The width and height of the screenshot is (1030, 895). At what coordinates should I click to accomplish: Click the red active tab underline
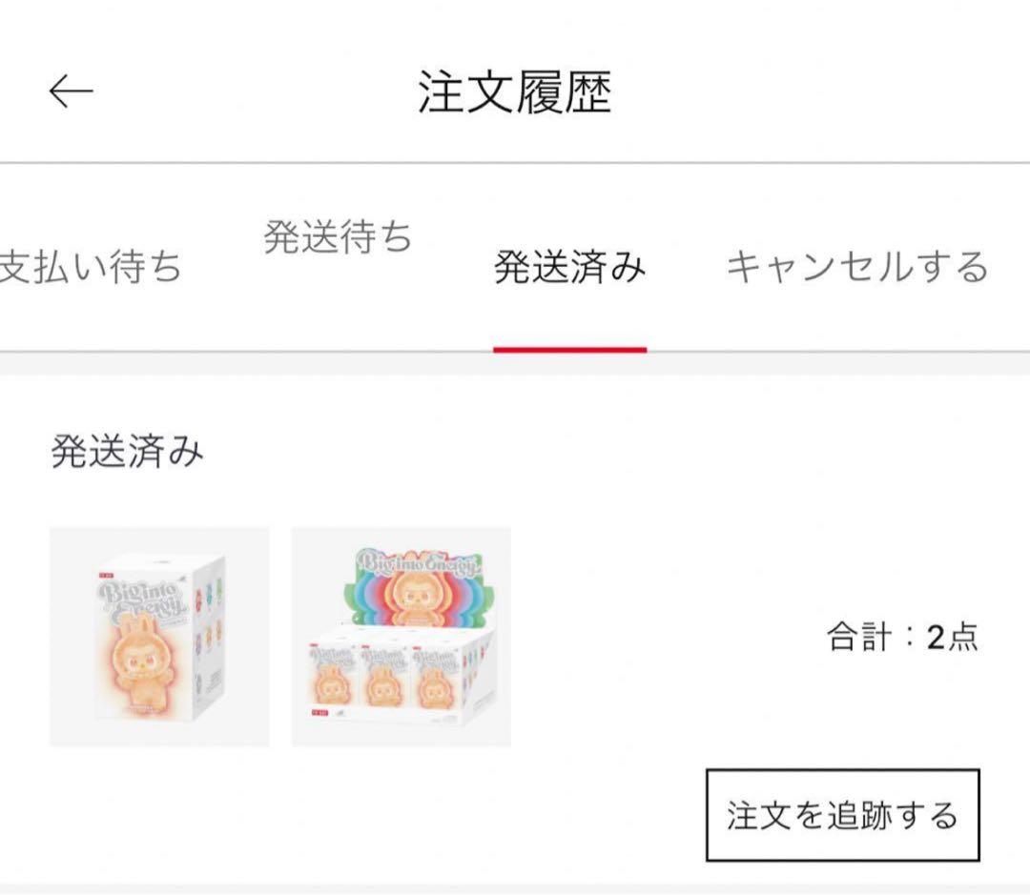coord(569,350)
